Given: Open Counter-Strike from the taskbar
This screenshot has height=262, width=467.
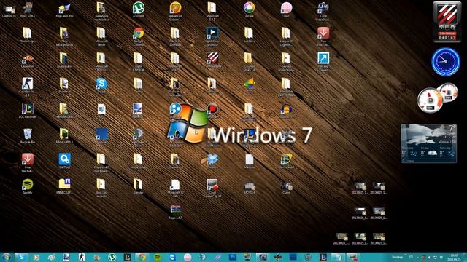Looking at the screenshot, I should point(82,257).
